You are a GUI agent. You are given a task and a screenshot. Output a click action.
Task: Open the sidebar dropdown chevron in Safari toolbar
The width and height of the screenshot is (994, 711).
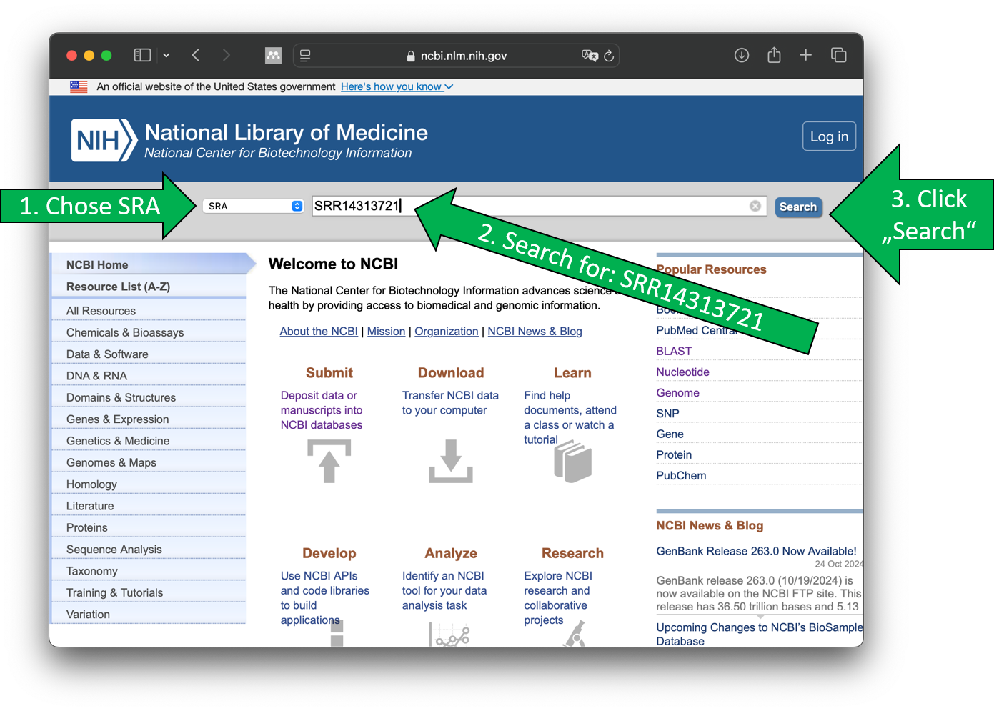pos(166,55)
